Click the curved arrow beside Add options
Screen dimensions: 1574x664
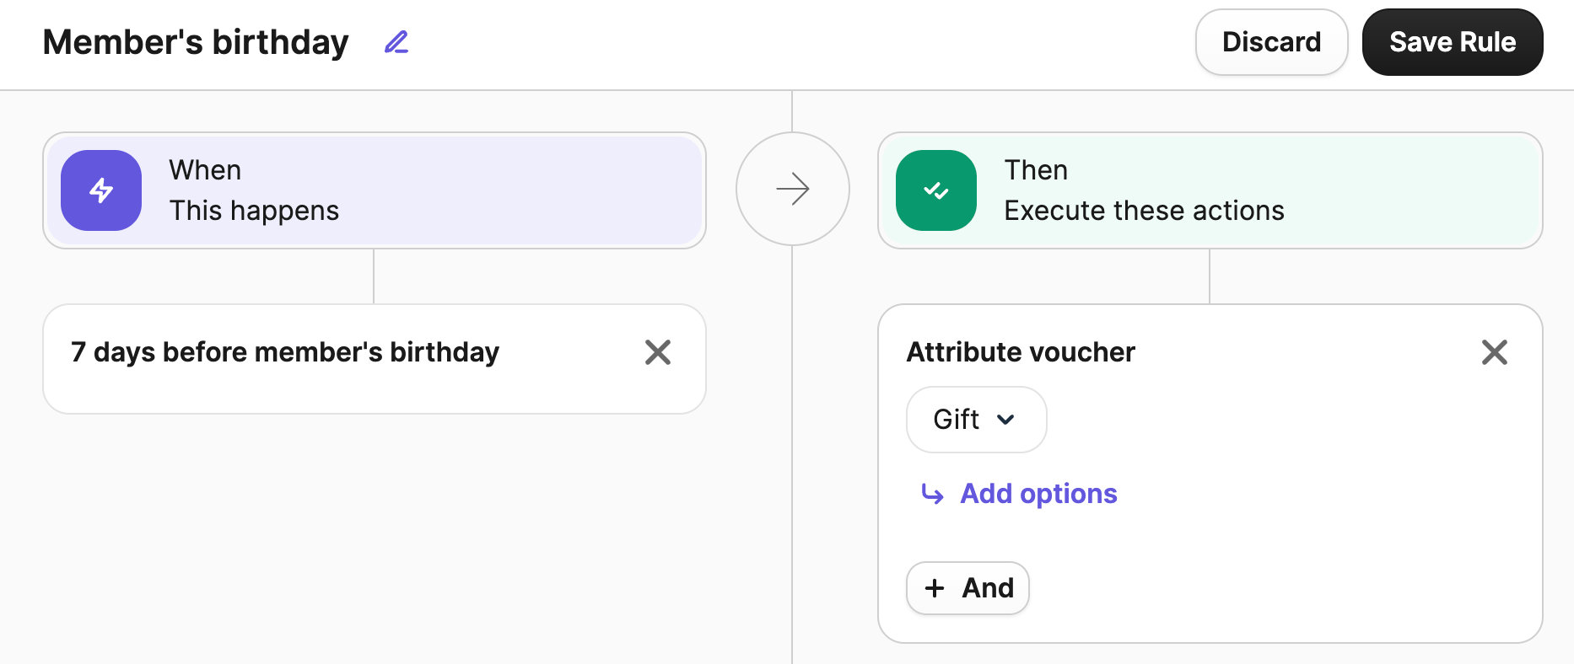(932, 494)
